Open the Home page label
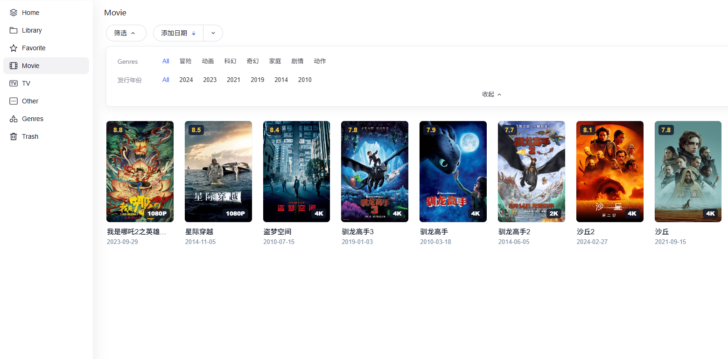 (x=31, y=13)
